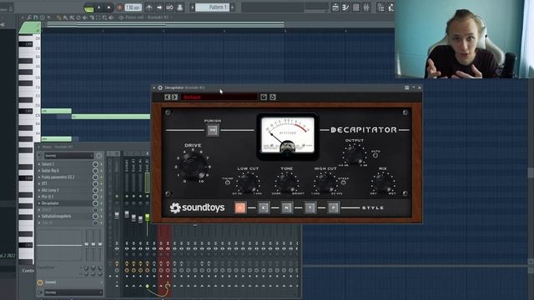
Task: Toggle the Auto switch beside Output
Action: (x=375, y=156)
